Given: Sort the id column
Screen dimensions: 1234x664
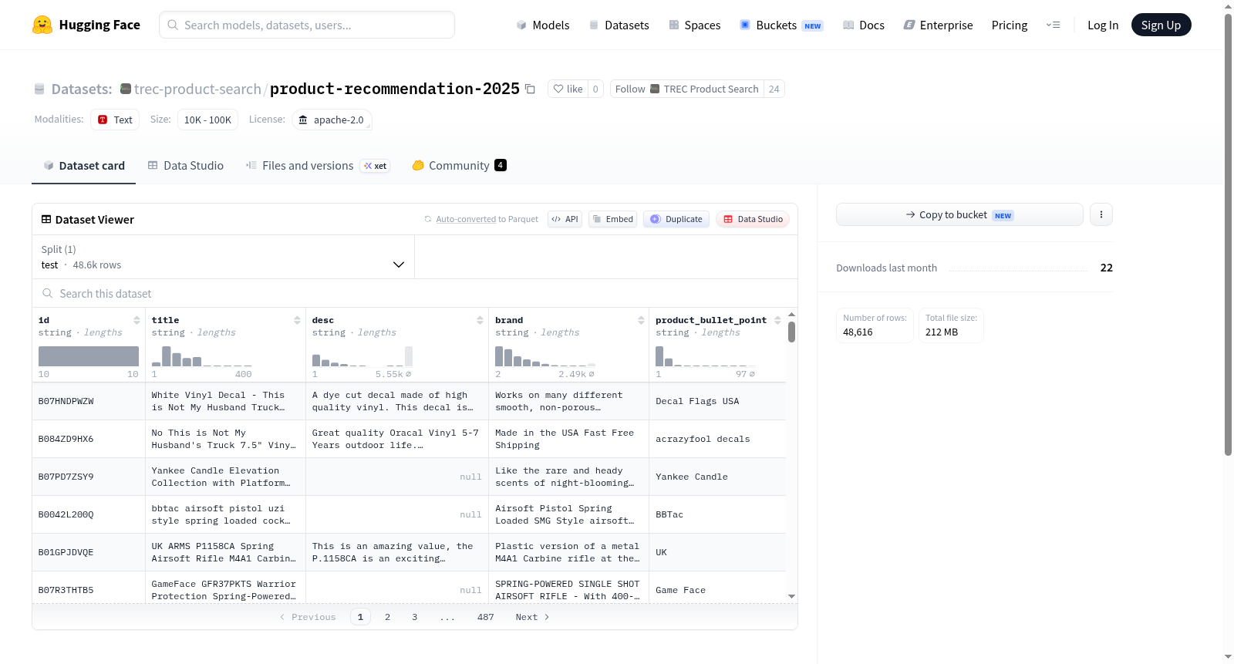Looking at the screenshot, I should [137, 320].
